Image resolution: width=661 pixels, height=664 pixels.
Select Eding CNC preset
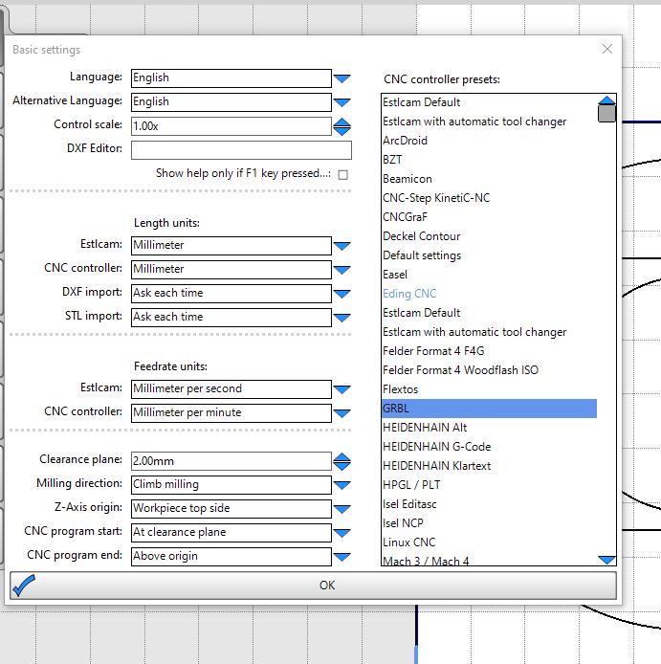tap(409, 294)
